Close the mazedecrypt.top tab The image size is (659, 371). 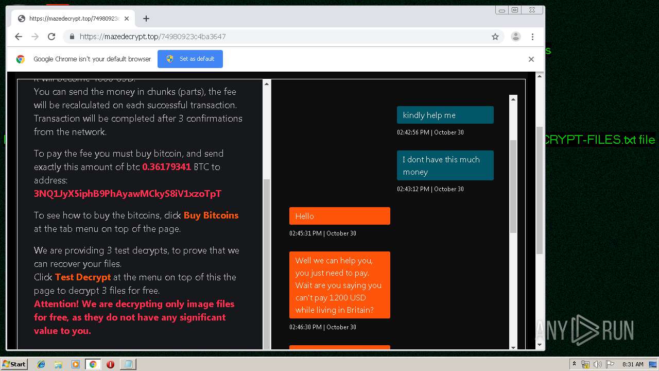127,19
